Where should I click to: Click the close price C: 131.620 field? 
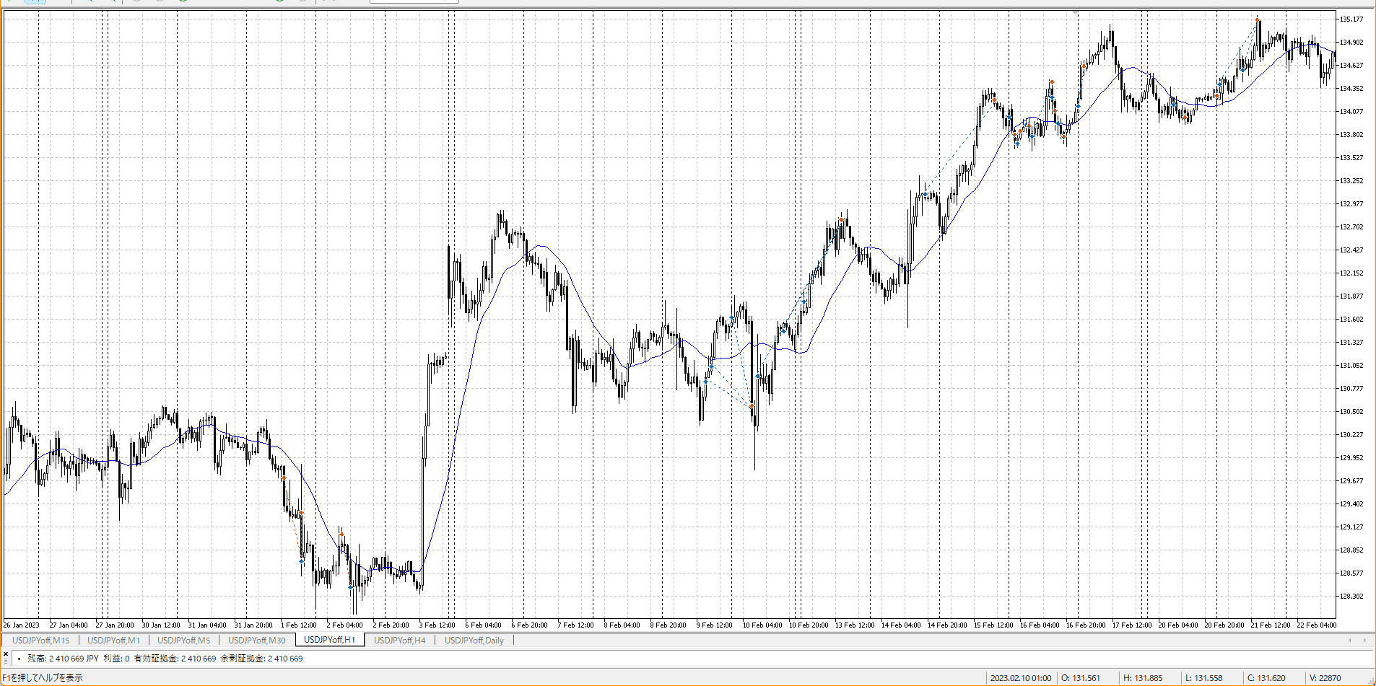(1266, 678)
